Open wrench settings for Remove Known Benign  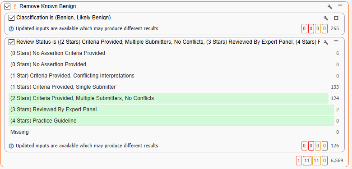pos(329,6)
